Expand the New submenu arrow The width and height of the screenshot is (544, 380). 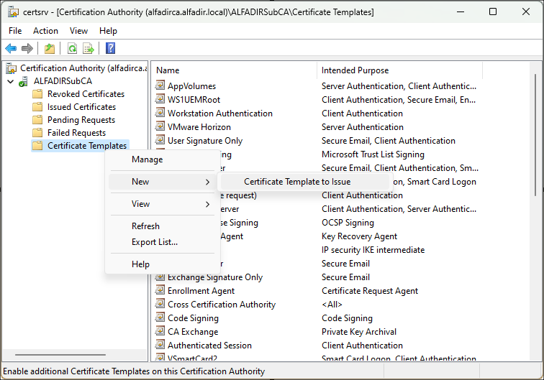pos(207,182)
